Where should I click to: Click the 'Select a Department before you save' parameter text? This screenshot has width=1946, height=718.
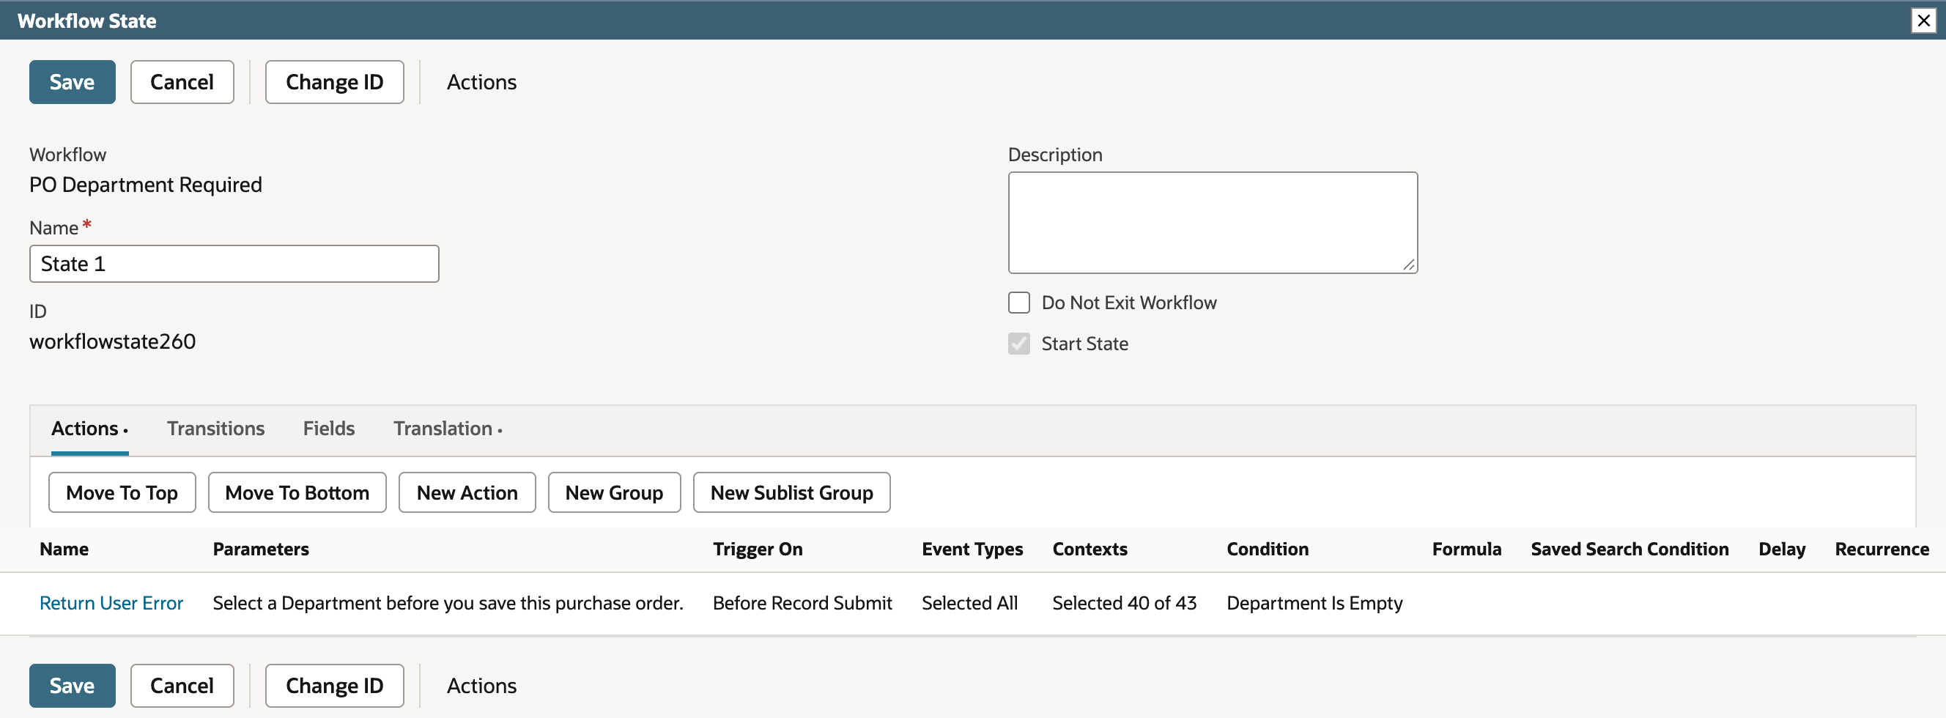pos(448,603)
